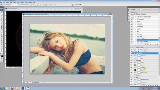160x90 pixels.
Task: Toggle the checkmark for the Retro action
Action: (x=131, y=31)
